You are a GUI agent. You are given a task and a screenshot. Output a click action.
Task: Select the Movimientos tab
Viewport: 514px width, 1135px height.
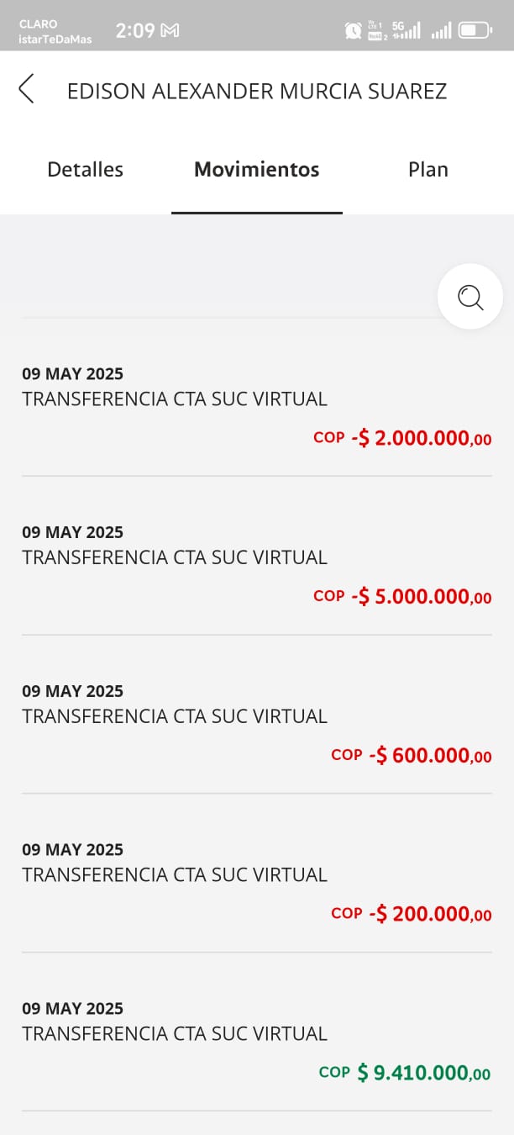(x=256, y=170)
